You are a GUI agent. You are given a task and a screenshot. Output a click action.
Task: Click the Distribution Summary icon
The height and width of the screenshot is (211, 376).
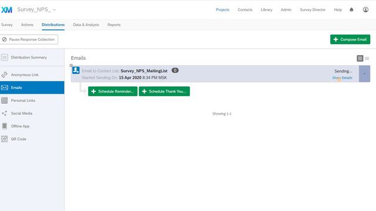click(x=4, y=57)
